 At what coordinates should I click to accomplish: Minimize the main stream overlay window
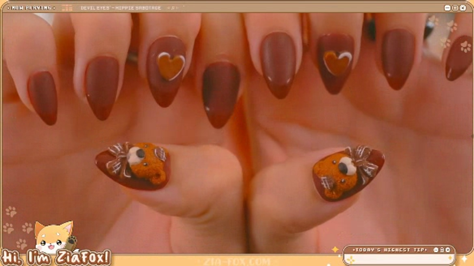447,8
